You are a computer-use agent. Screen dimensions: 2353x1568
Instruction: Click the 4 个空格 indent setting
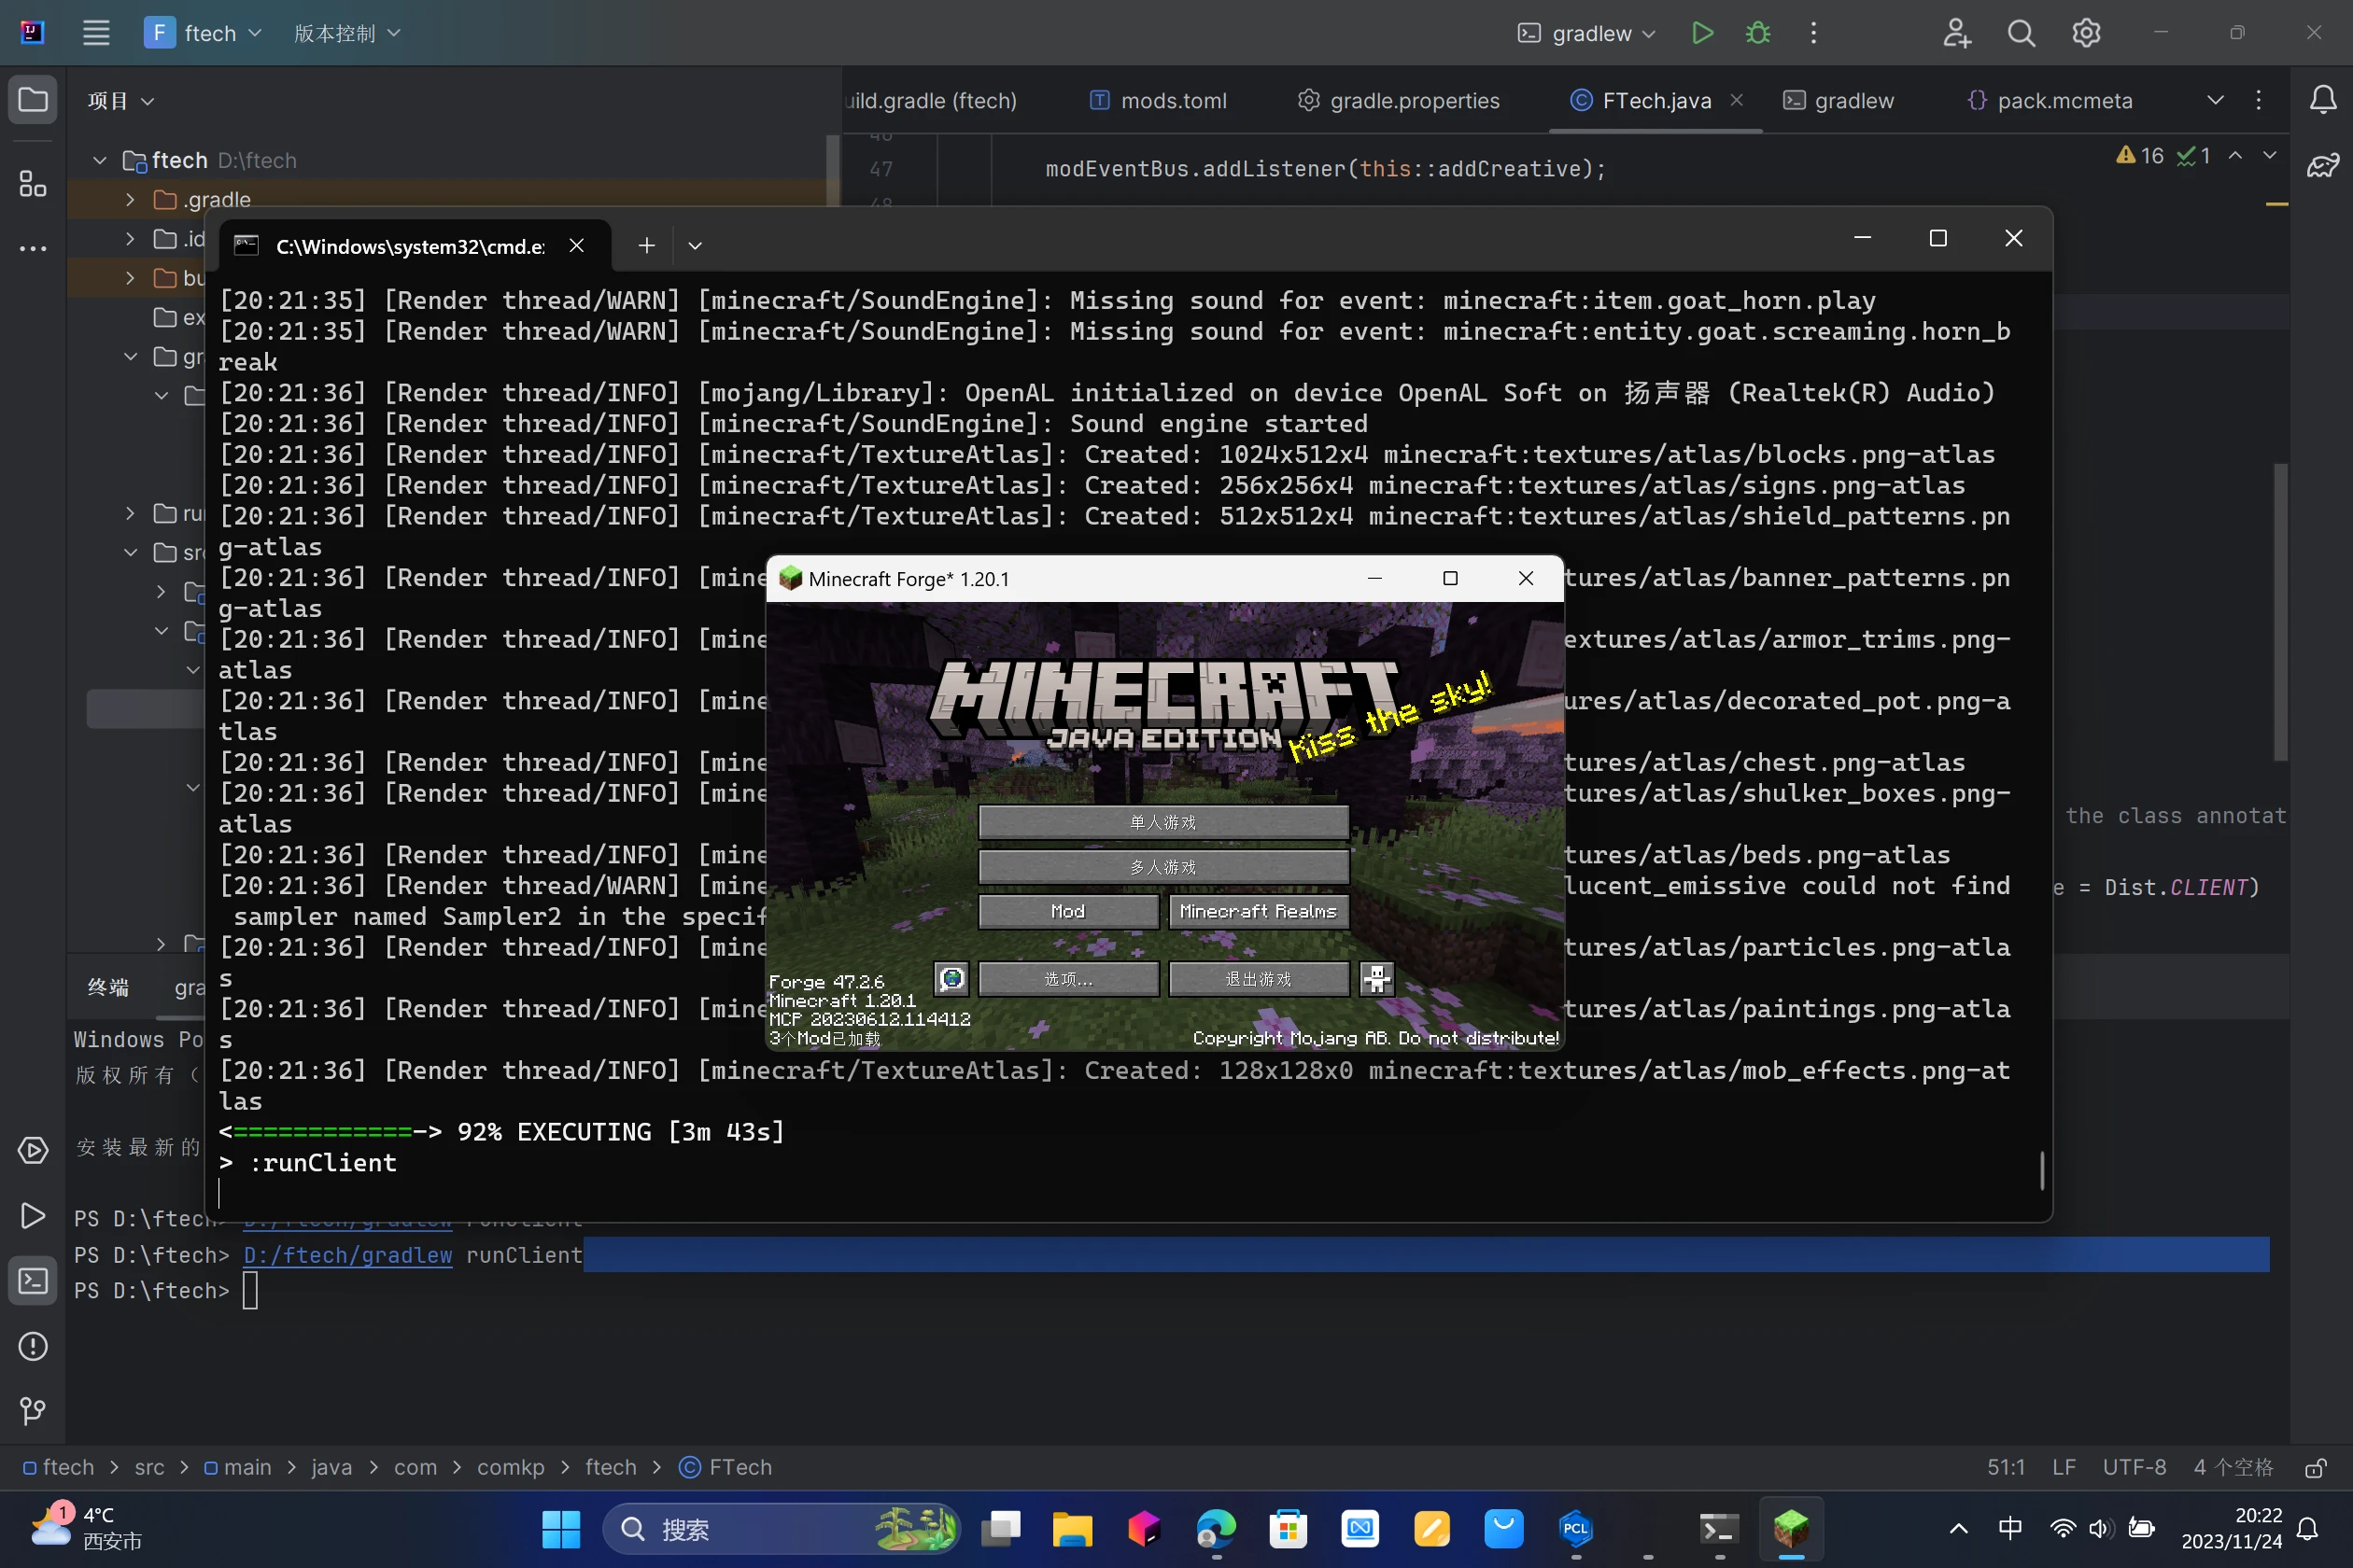[x=2233, y=1467]
